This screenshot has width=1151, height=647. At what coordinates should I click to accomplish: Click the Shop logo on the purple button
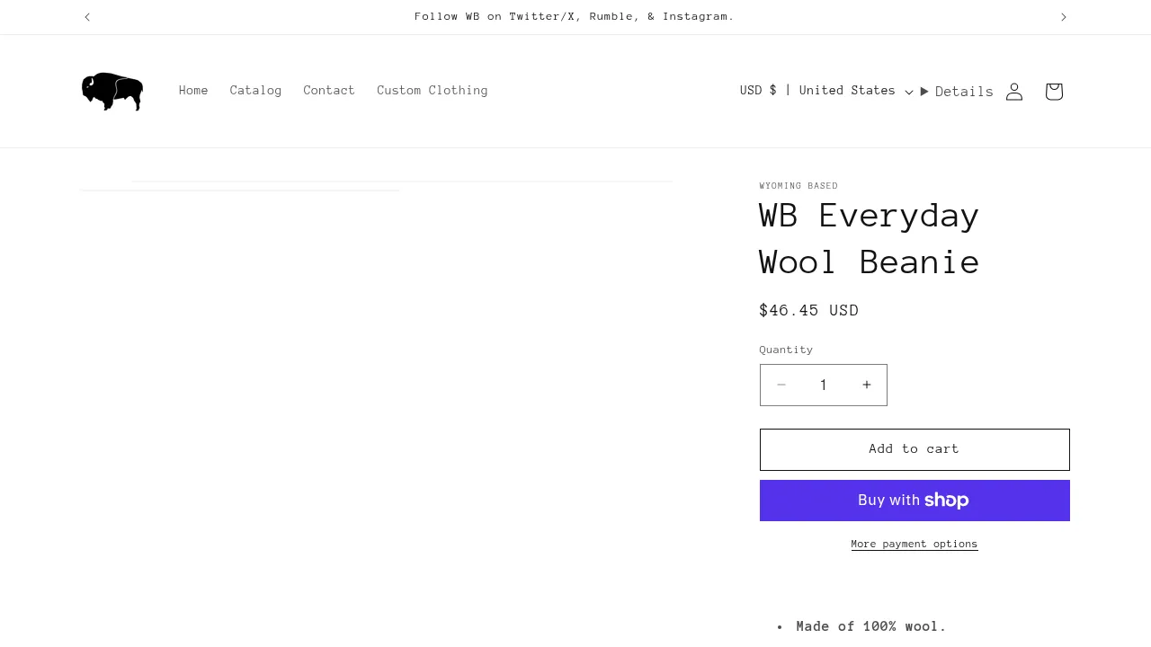coord(947,500)
